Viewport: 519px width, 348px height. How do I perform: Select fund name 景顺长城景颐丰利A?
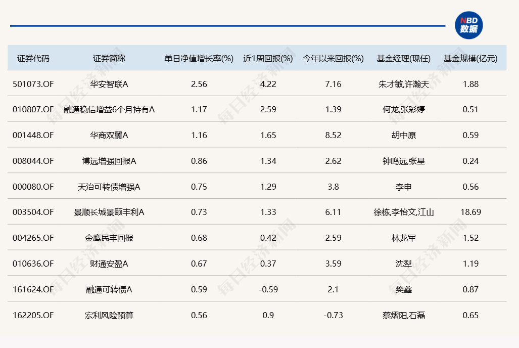point(109,212)
